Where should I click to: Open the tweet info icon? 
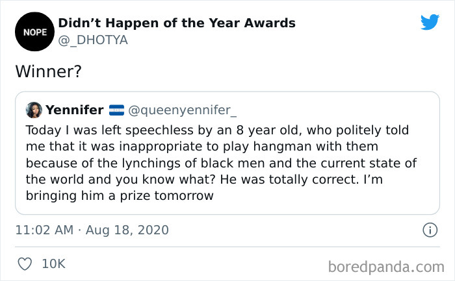tap(429, 230)
